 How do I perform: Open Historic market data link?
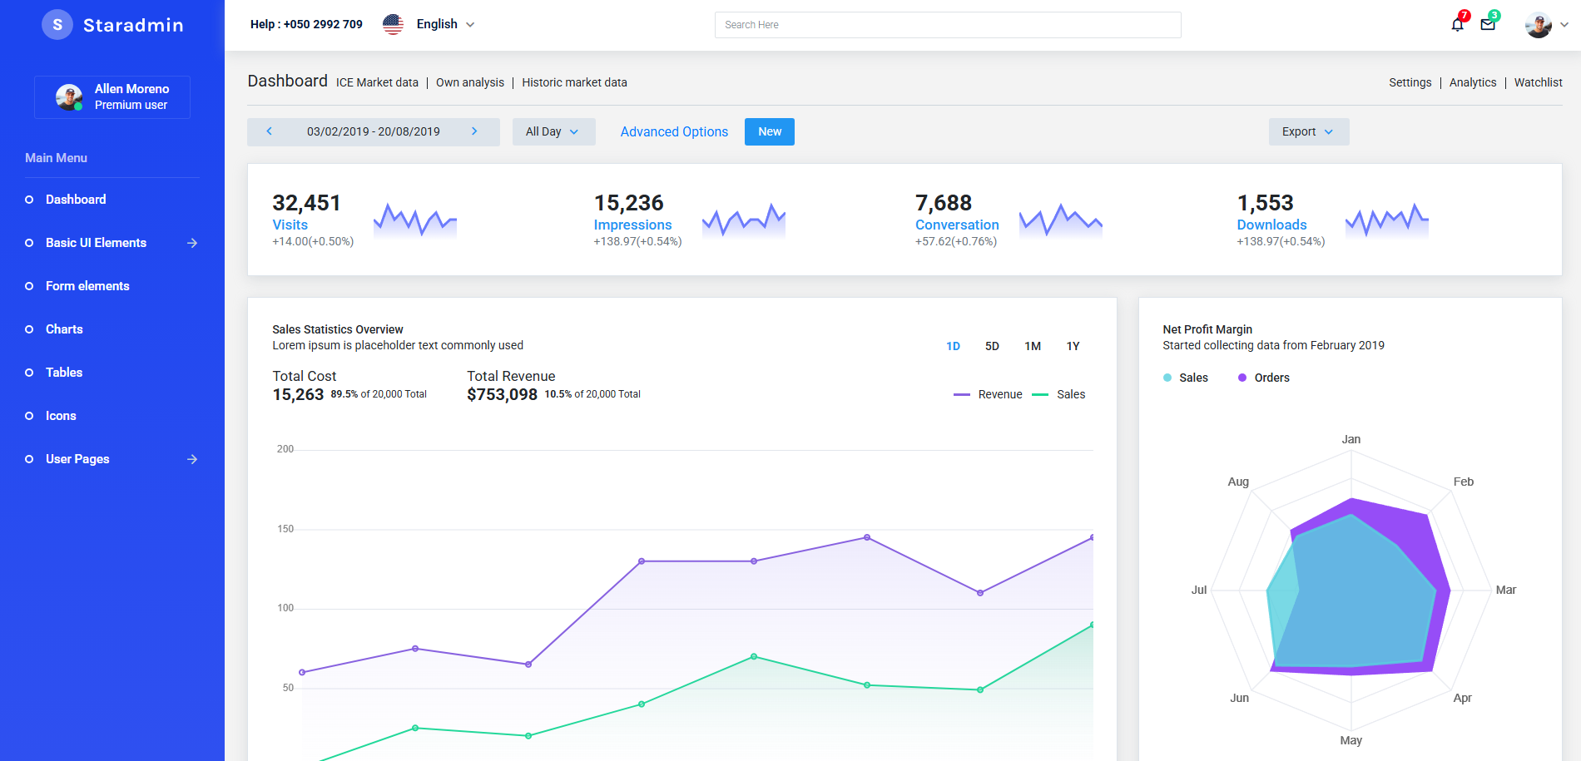coord(574,82)
